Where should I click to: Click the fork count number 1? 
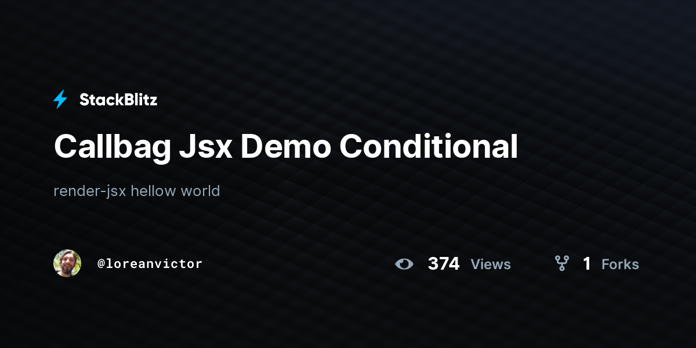[x=587, y=264]
